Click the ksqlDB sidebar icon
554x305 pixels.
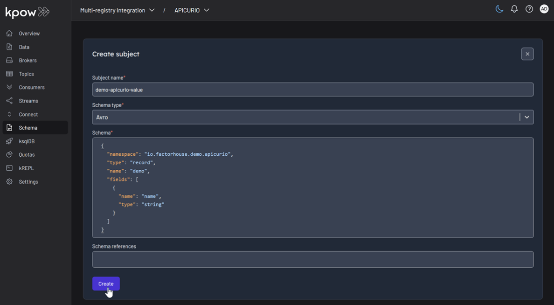(x=9, y=141)
